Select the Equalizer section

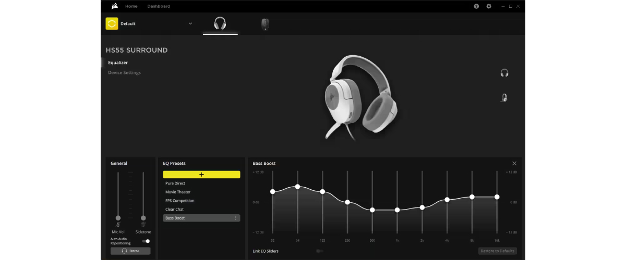coord(118,62)
